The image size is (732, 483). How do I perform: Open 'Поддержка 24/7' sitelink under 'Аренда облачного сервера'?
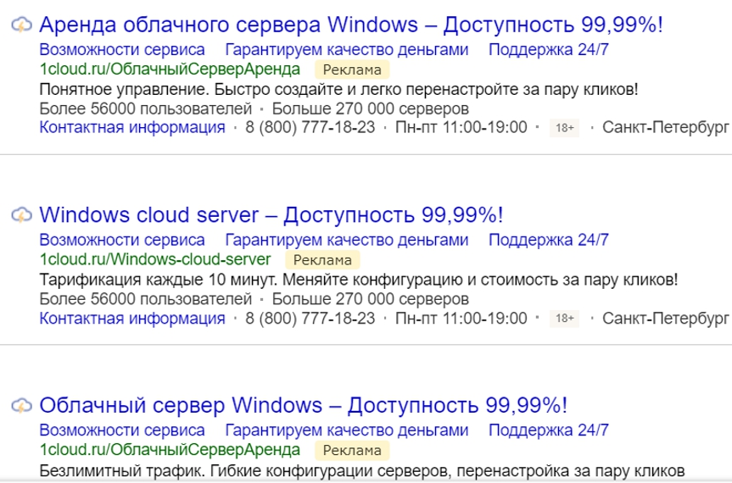click(x=549, y=49)
